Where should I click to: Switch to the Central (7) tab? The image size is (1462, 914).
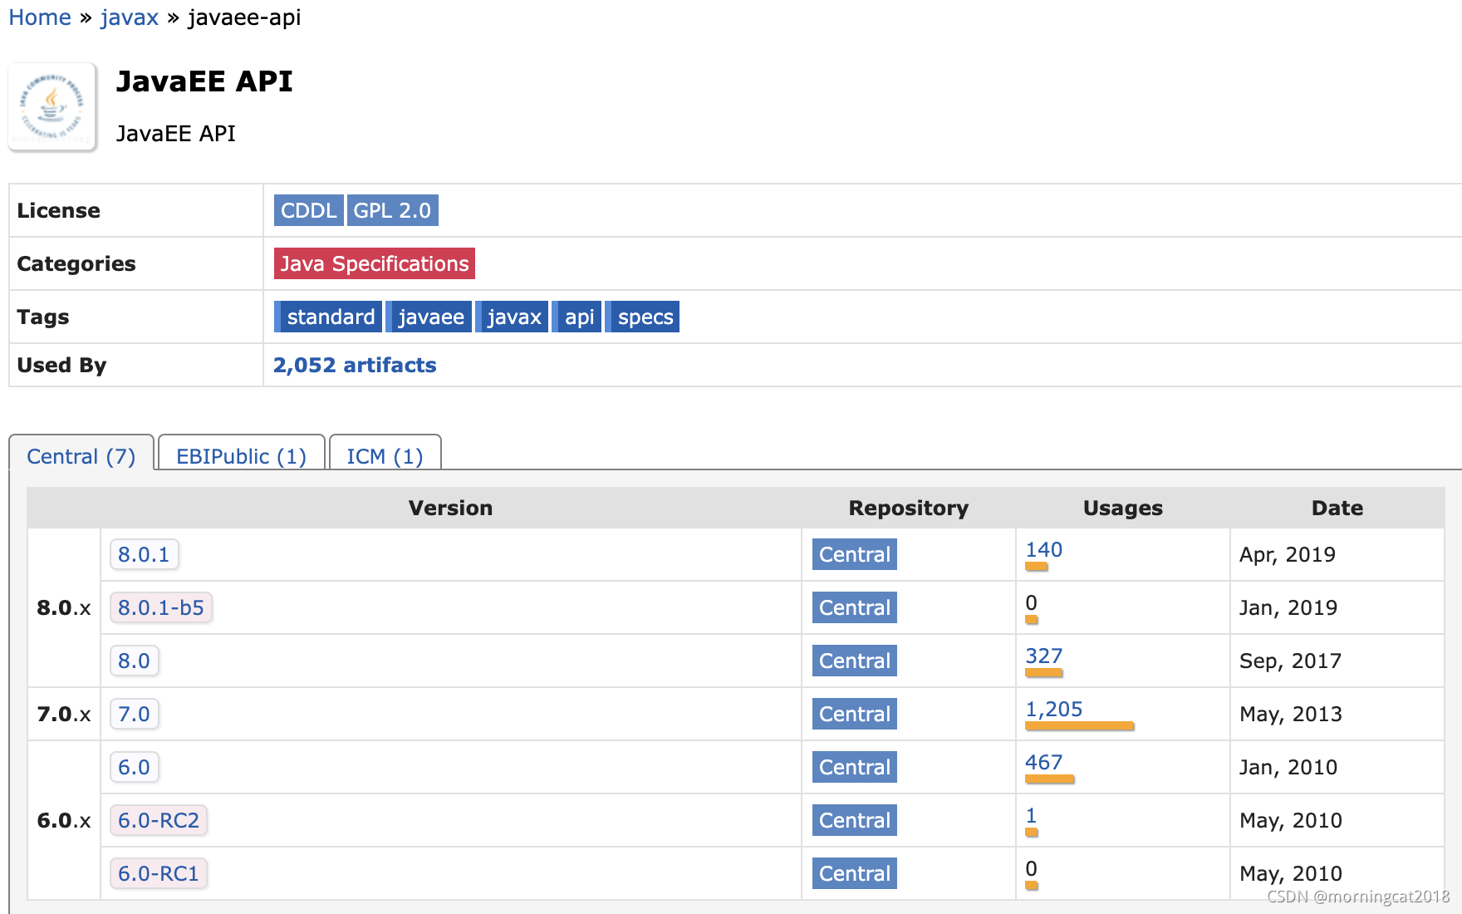tap(81, 456)
